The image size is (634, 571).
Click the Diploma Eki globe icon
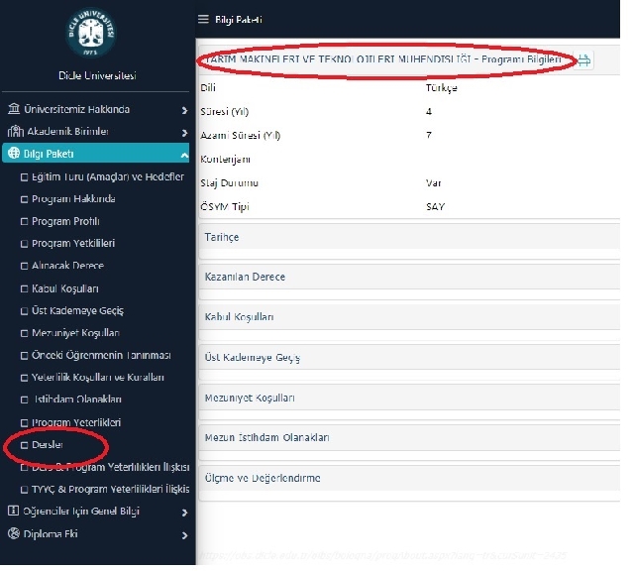(x=14, y=533)
